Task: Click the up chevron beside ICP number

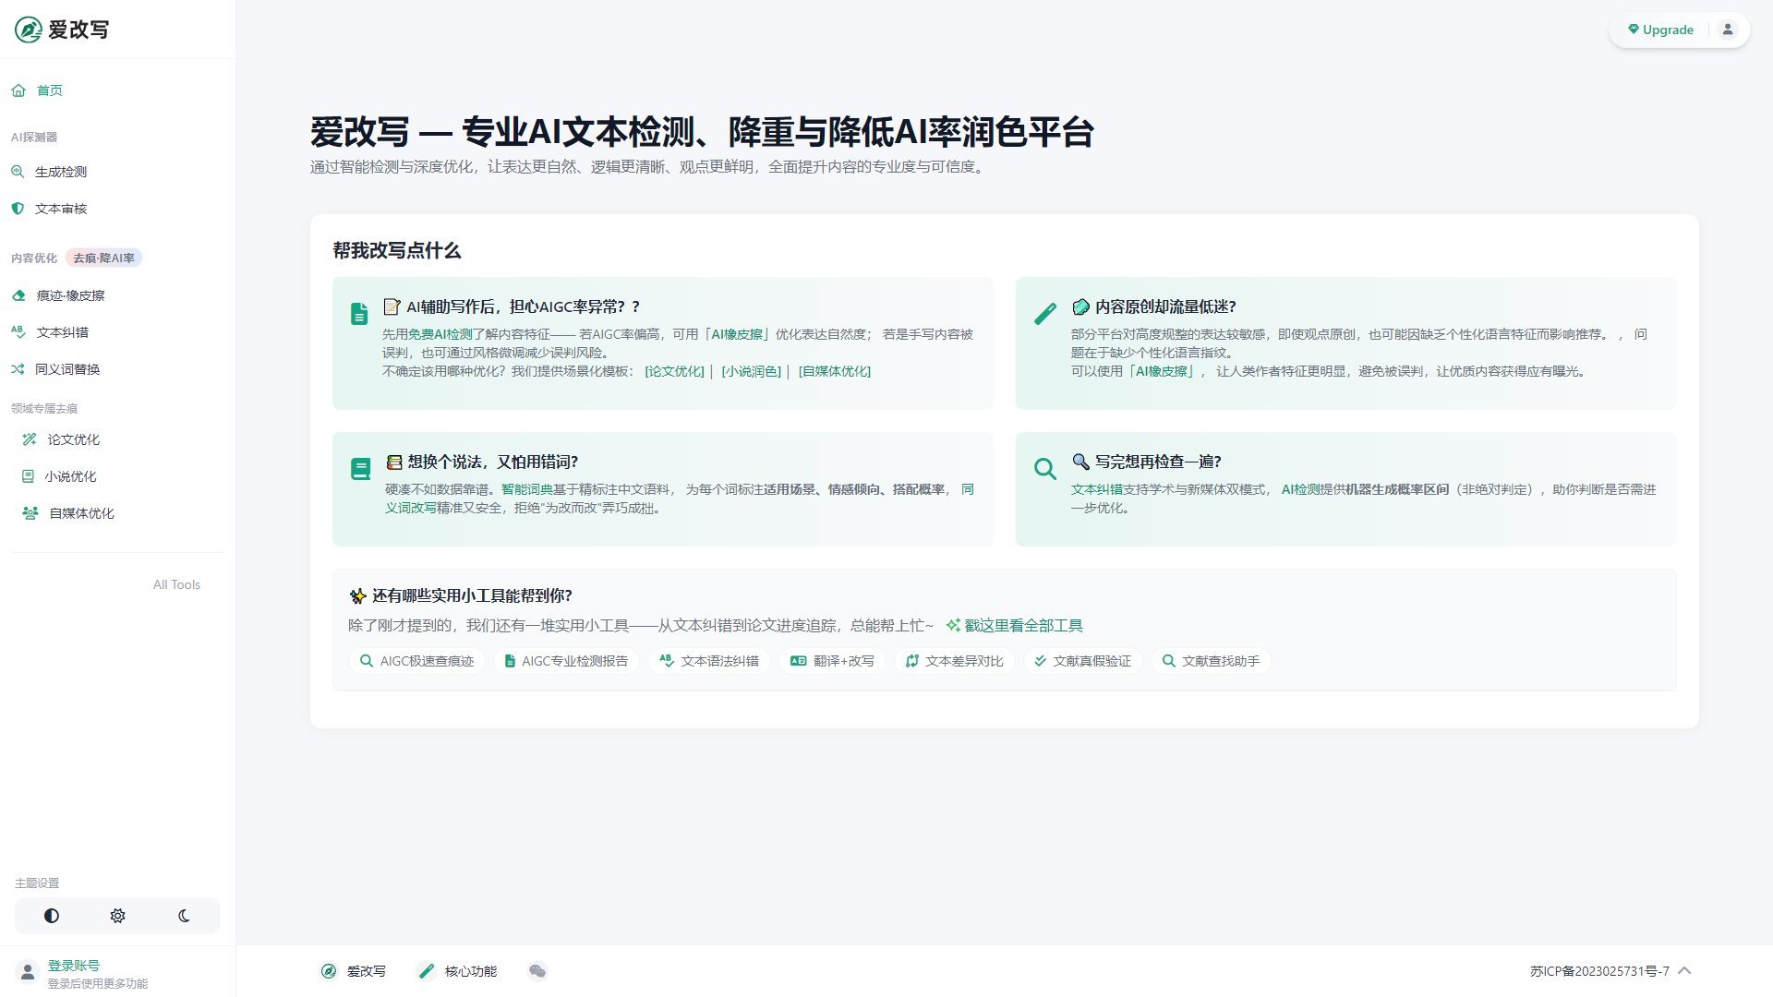Action: pyautogui.click(x=1684, y=970)
